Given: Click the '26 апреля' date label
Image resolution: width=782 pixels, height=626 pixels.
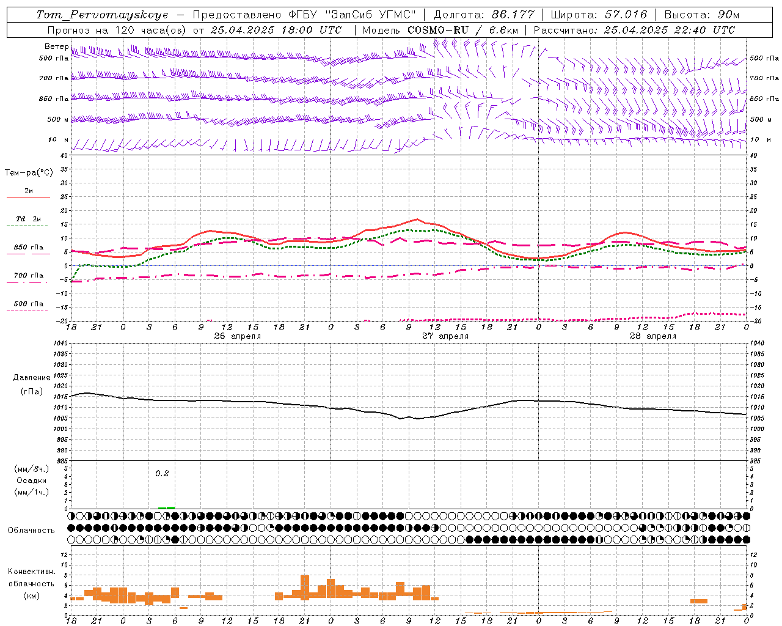Looking at the screenshot, I should coord(237,336).
